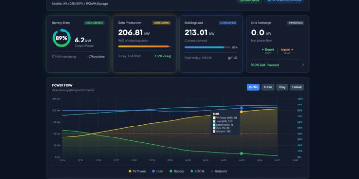Toggle PV Power series in chart legend
The image size is (359, 179).
[137, 171]
